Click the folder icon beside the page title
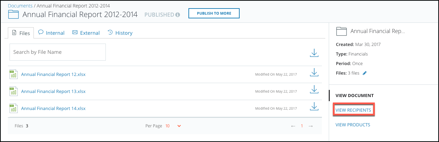 [13, 14]
